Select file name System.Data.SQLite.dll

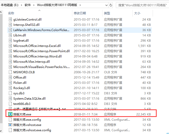coord(29,98)
